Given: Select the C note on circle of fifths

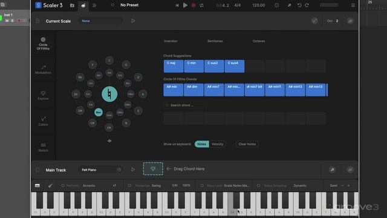Looking at the screenshot, I should [x=109, y=61].
